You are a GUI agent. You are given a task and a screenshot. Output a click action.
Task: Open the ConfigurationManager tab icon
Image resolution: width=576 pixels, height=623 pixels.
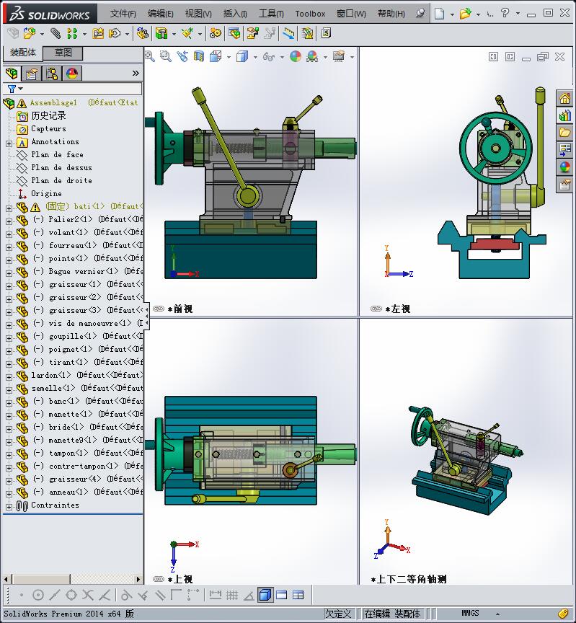coord(52,74)
